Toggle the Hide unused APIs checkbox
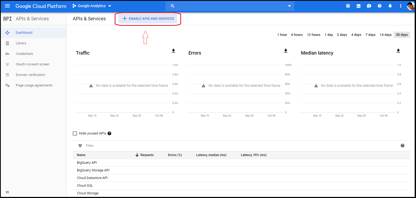 75,133
